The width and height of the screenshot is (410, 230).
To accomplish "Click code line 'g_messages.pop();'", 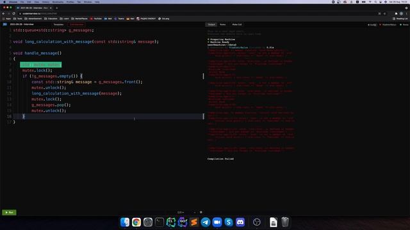I will click(x=51, y=105).
